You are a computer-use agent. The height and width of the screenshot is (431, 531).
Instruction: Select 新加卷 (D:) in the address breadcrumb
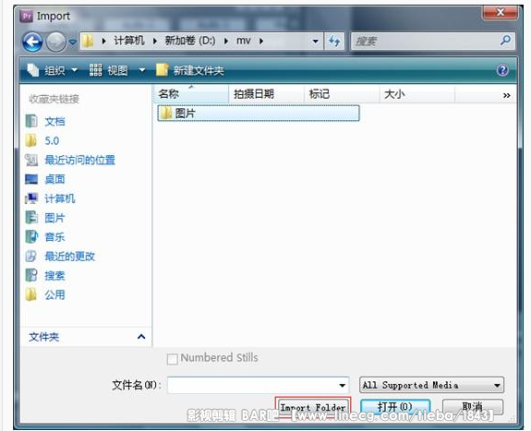(x=190, y=41)
